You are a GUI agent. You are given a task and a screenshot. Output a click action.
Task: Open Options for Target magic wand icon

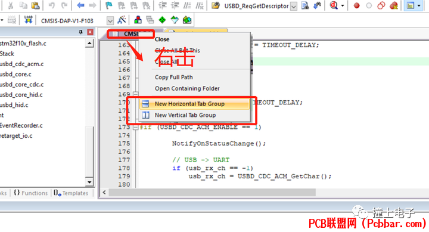coord(122,20)
